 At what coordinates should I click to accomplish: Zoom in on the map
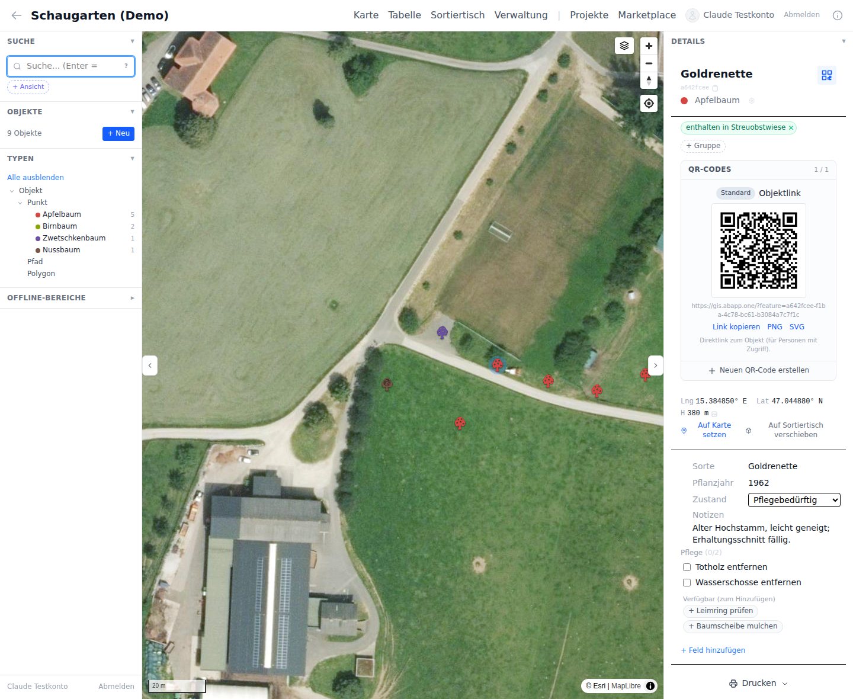pyautogui.click(x=649, y=46)
